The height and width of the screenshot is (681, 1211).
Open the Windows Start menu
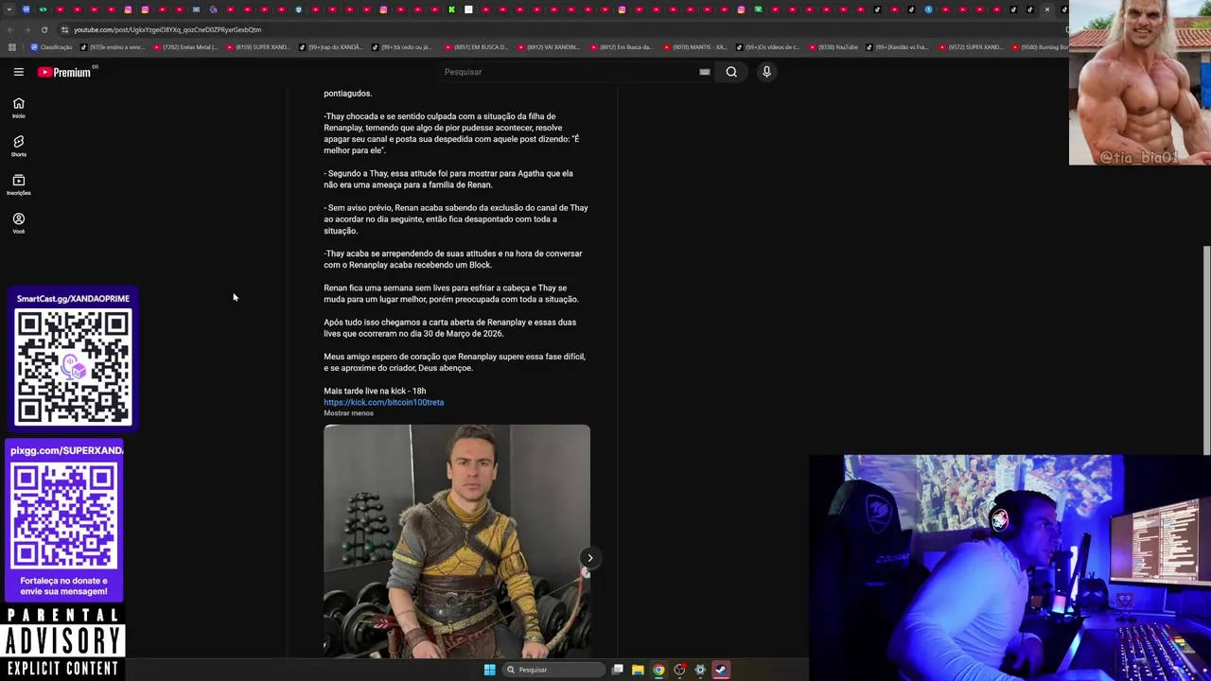pyautogui.click(x=489, y=670)
